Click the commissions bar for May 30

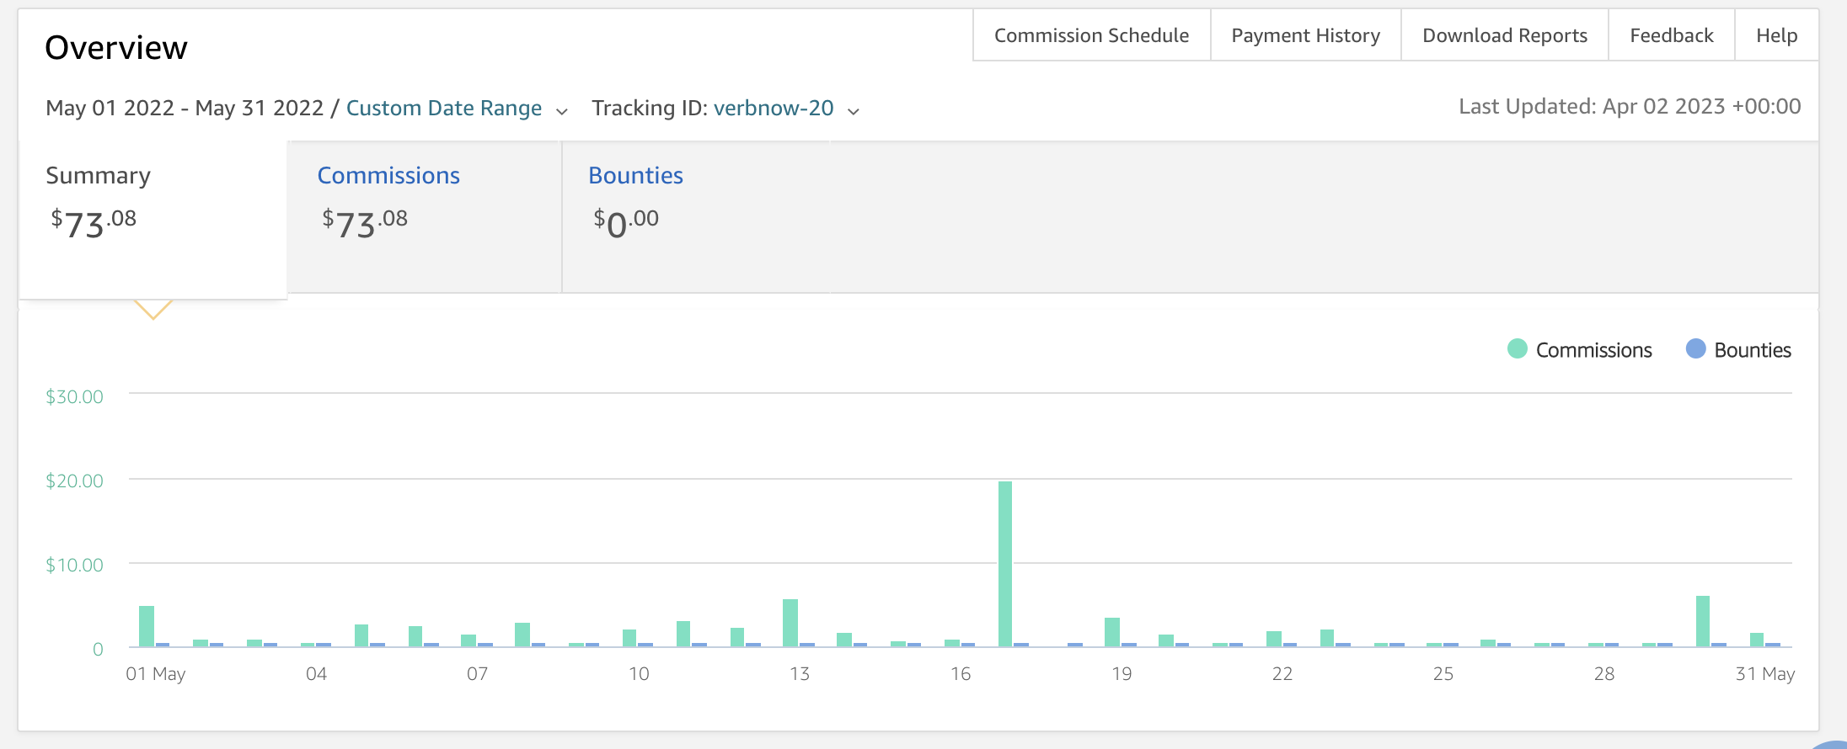coord(1703,621)
